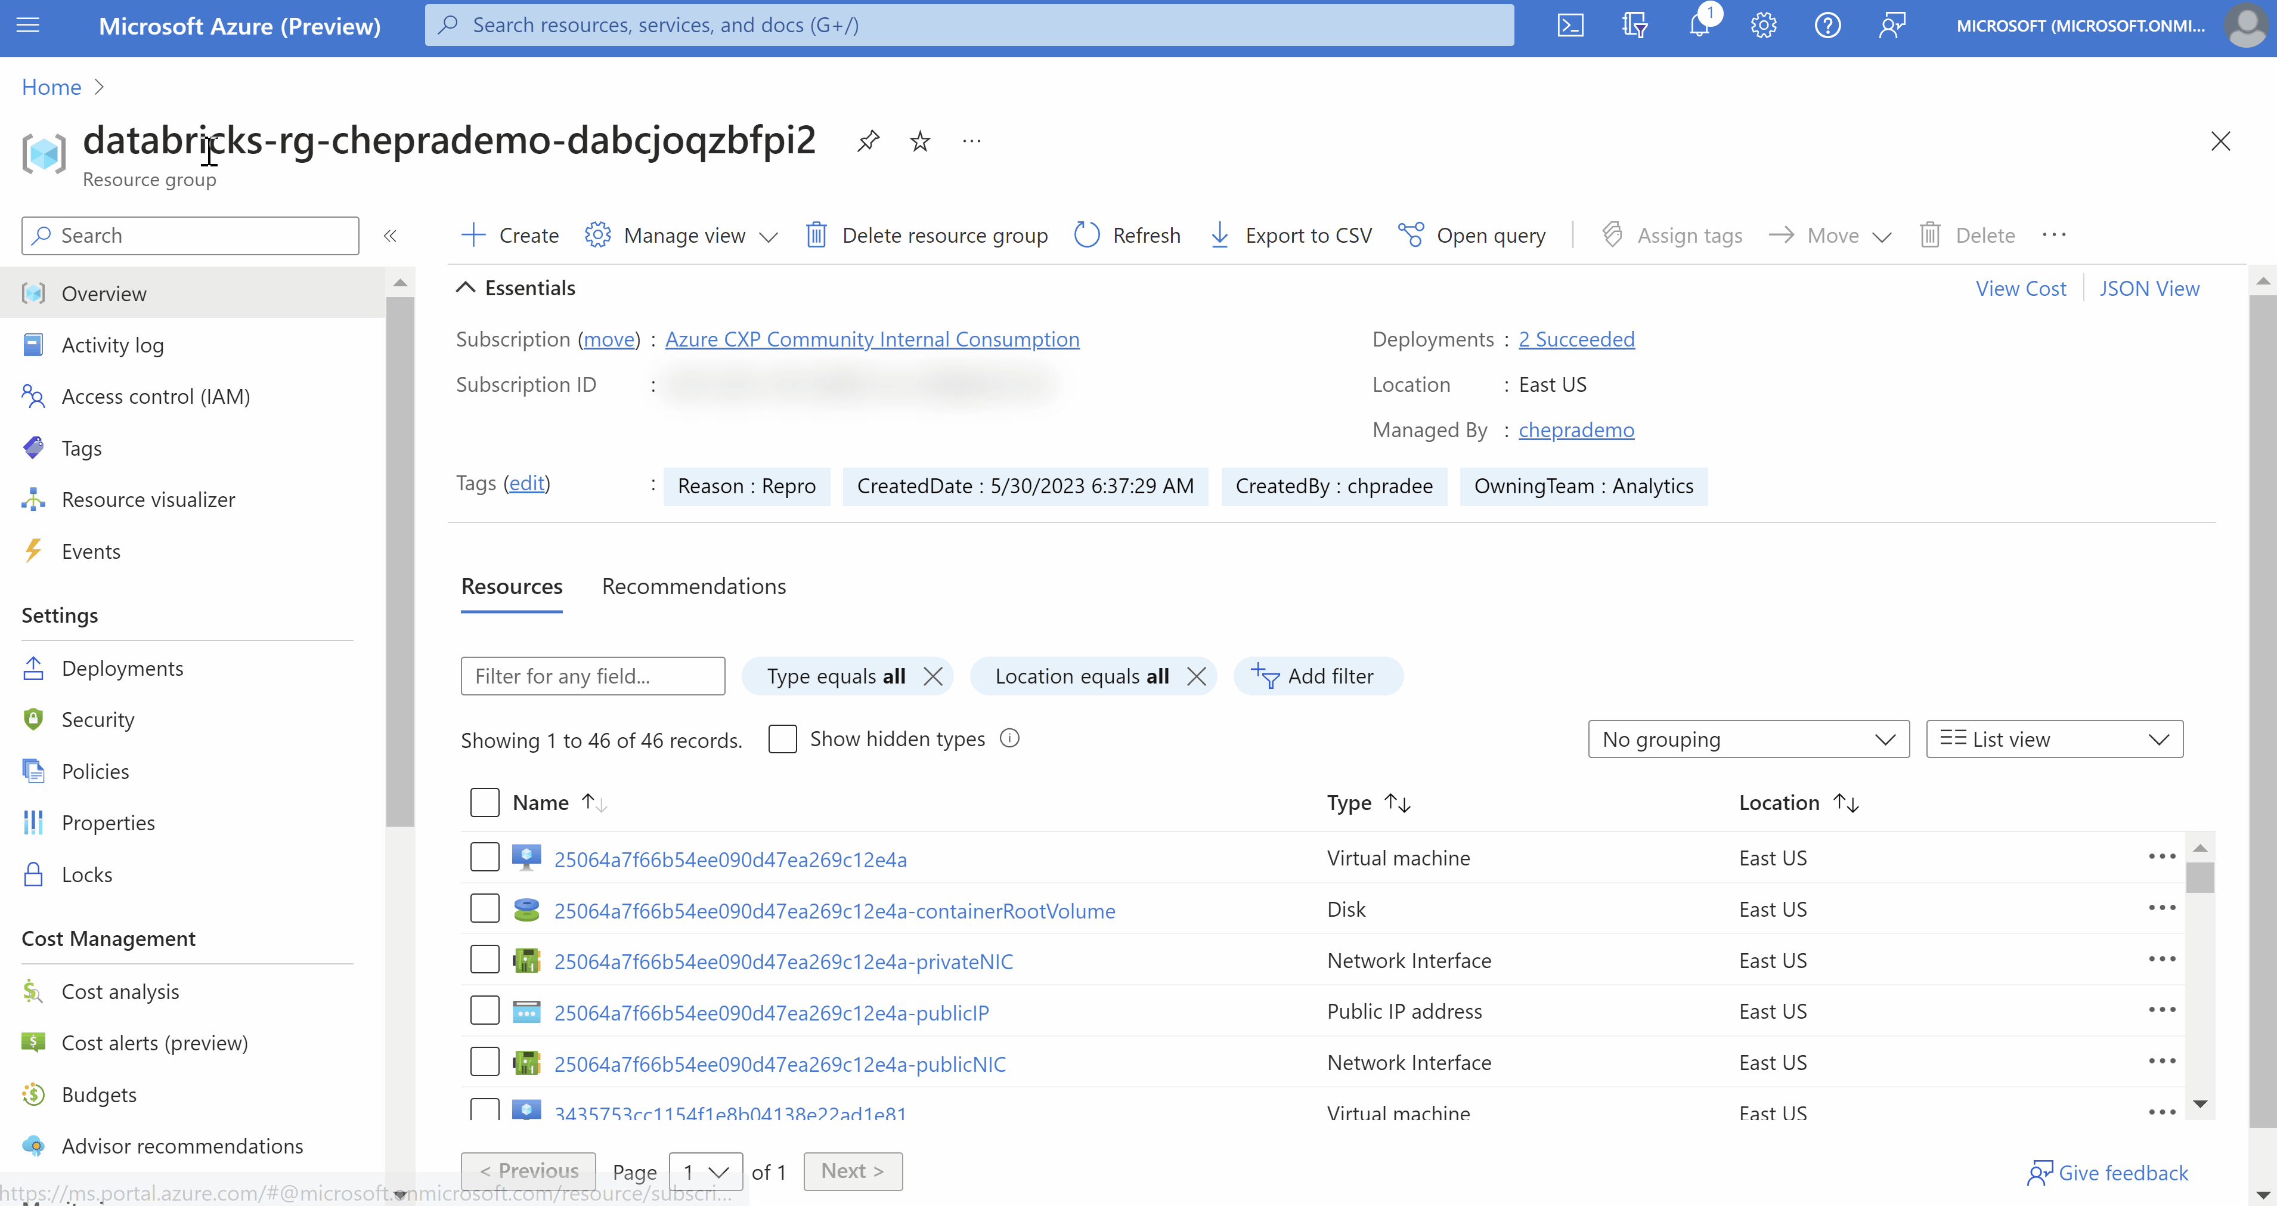The height and width of the screenshot is (1206, 2277).
Task: Check the select-all checkbox in the Name header
Action: [484, 803]
